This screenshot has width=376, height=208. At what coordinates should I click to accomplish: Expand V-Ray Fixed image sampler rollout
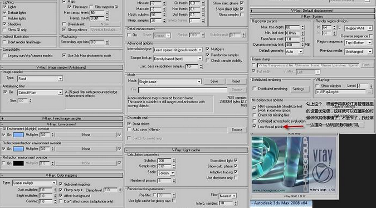(x=62, y=118)
